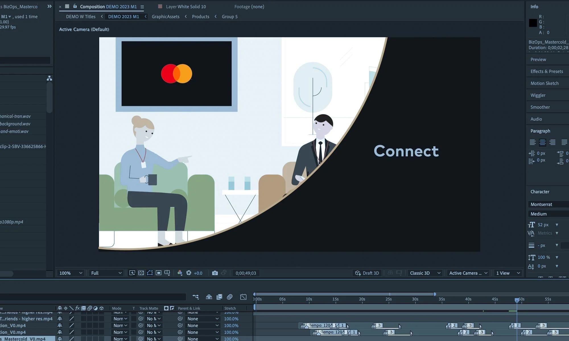Toggle Hide Shy Layers switch in timeline
The image size is (569, 341).
point(209,297)
